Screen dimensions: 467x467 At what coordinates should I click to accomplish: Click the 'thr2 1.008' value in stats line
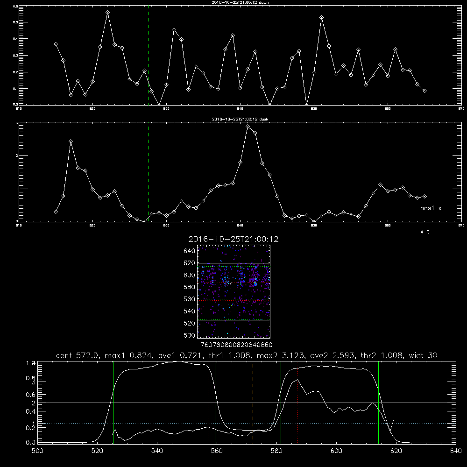382,355
